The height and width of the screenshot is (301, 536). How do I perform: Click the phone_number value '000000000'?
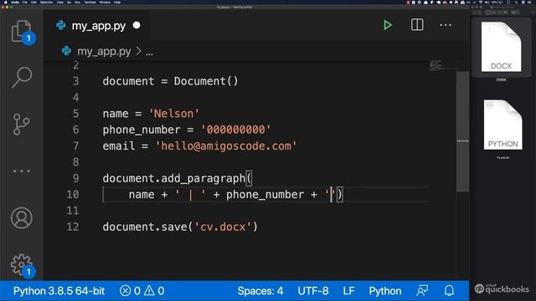point(236,130)
